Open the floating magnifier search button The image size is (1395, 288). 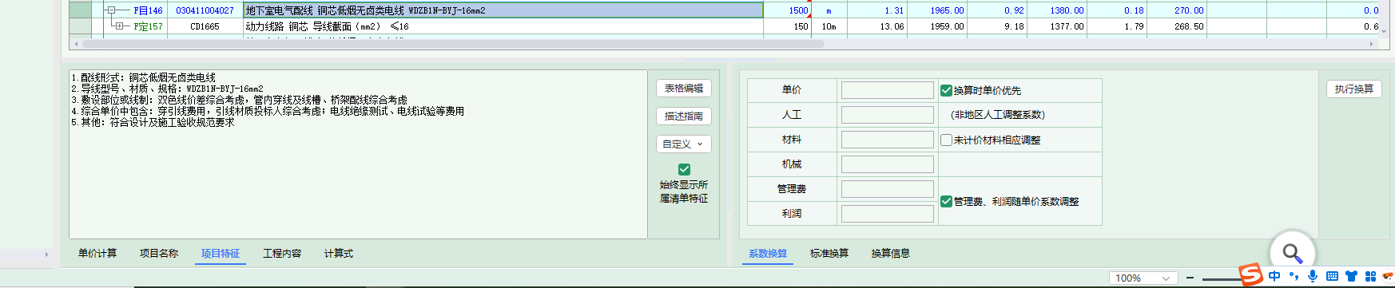(x=1292, y=253)
